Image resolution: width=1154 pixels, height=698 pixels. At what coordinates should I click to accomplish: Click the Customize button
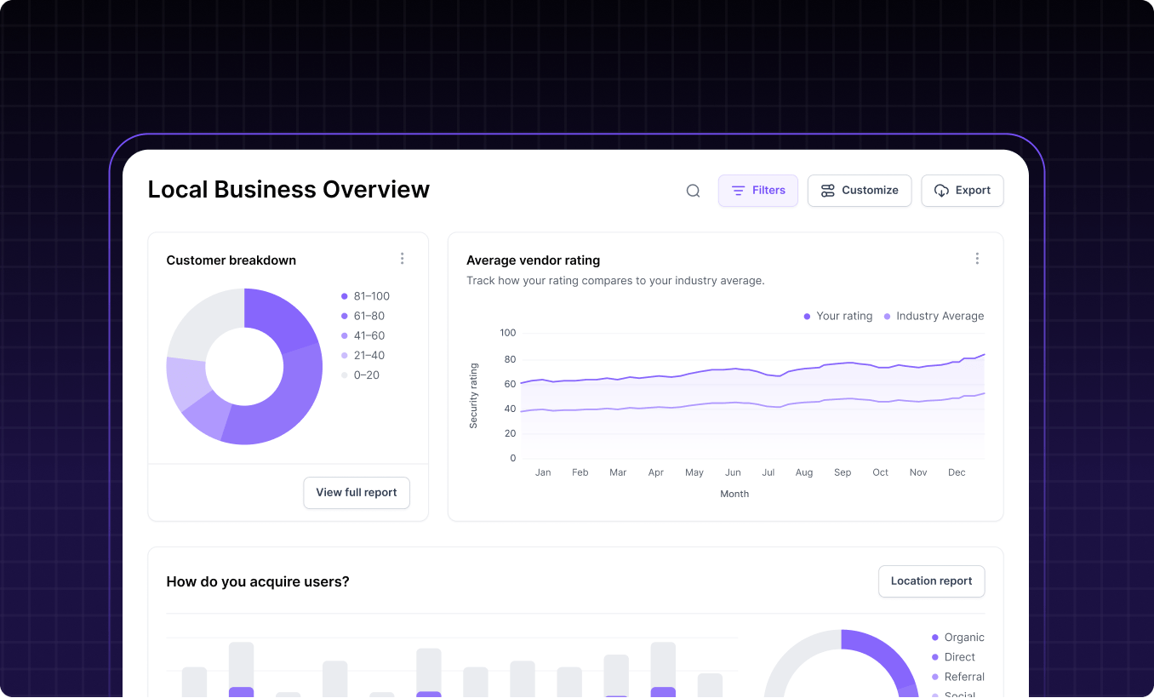pos(859,191)
